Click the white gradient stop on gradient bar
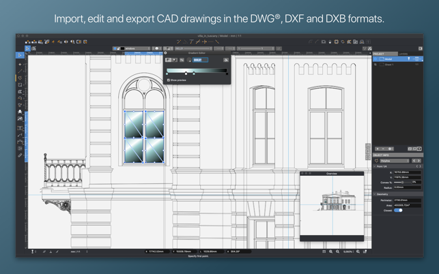439x274 pixels. tap(186, 74)
